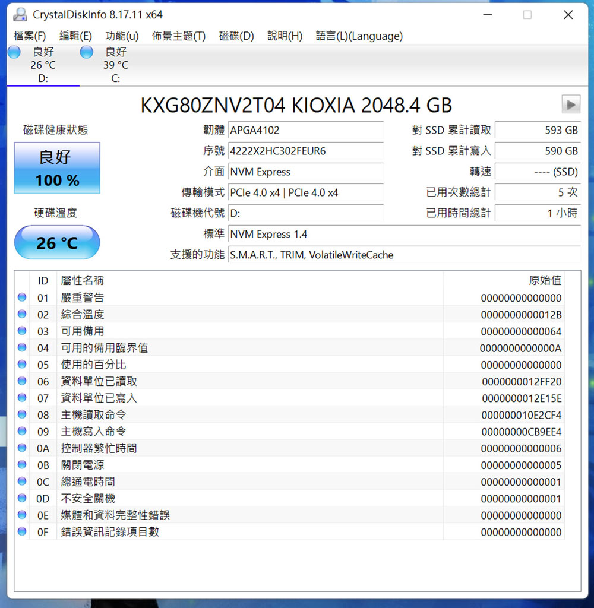Click the serial number field showing 4222X2HC302FEUR6
Viewport: 594px width, 608px height.
pos(306,151)
